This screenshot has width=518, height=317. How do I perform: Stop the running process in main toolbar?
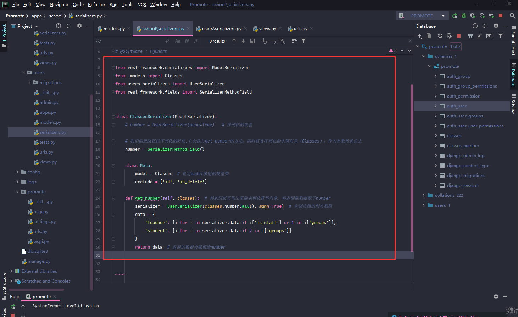(x=501, y=16)
